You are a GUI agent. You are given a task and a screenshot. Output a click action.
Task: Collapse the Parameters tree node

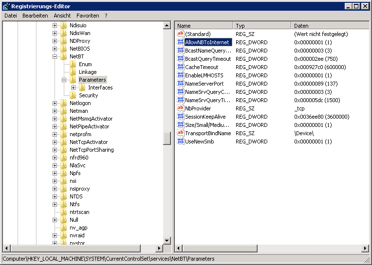pos(64,80)
